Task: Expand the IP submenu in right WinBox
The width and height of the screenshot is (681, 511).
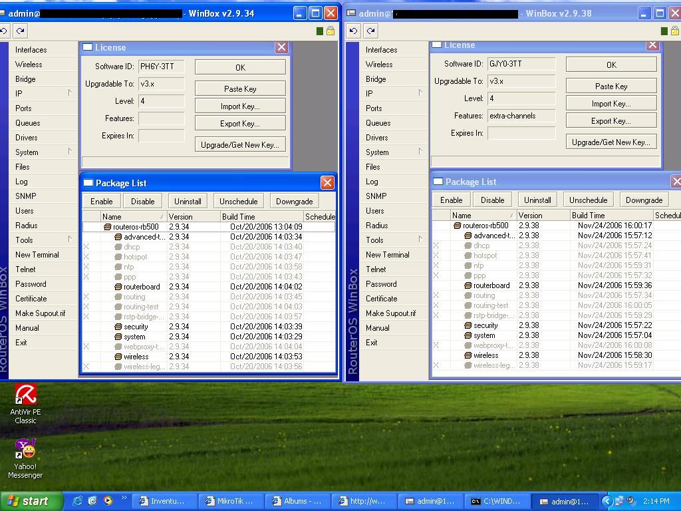Action: 420,93
